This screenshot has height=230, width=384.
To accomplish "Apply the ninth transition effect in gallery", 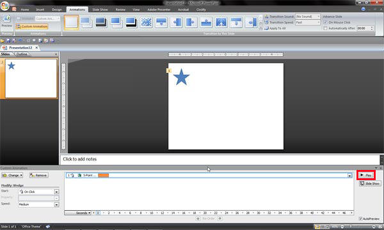I will tap(191, 22).
